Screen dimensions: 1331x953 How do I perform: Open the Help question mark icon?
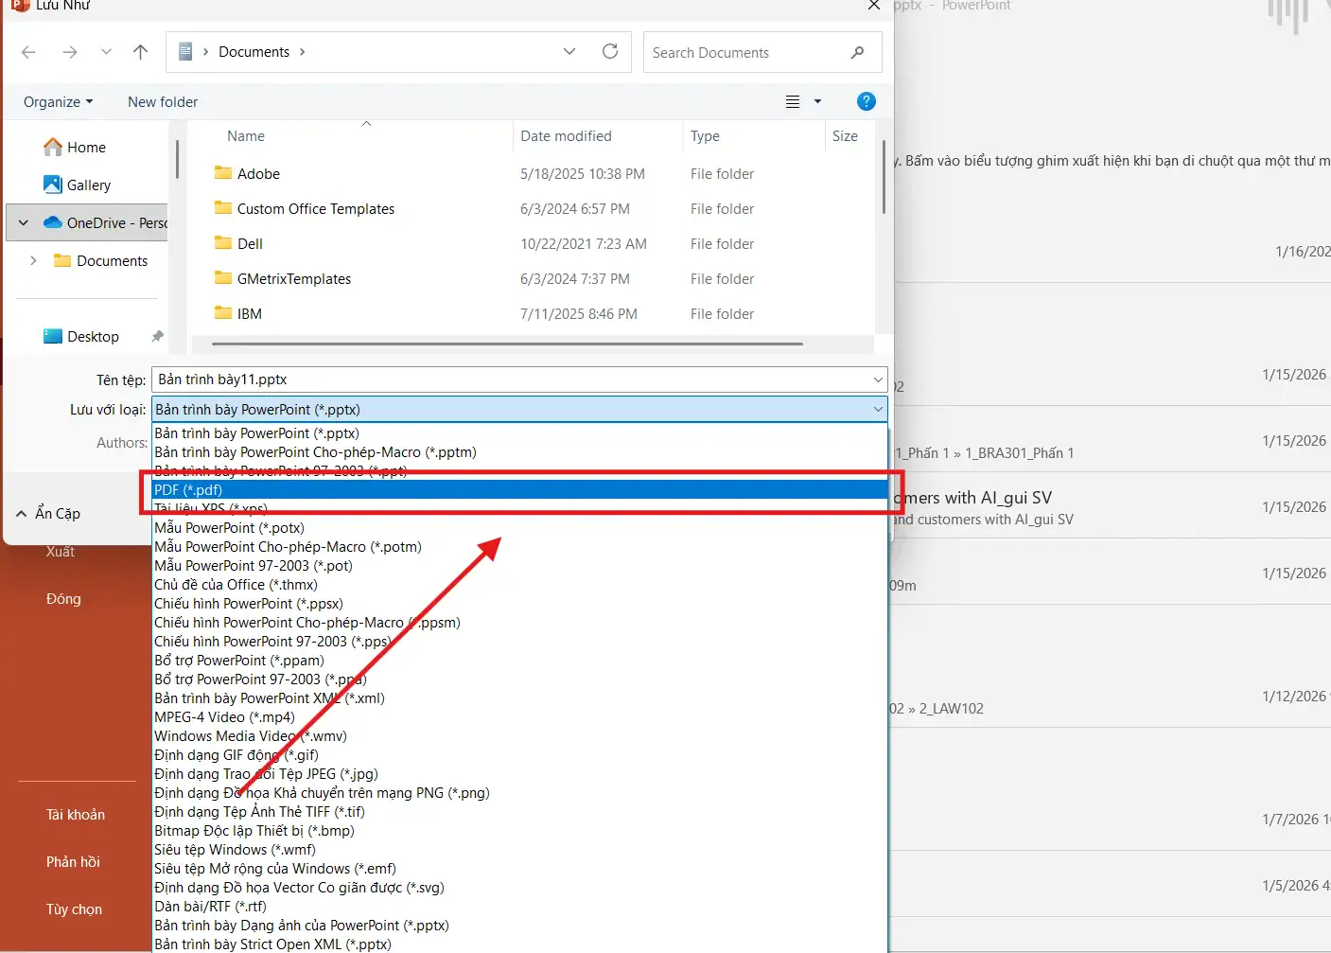(x=866, y=101)
